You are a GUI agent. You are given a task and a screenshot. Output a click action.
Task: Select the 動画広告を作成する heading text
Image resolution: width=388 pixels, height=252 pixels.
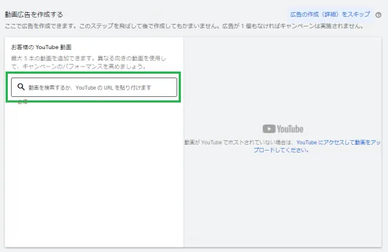(x=34, y=15)
